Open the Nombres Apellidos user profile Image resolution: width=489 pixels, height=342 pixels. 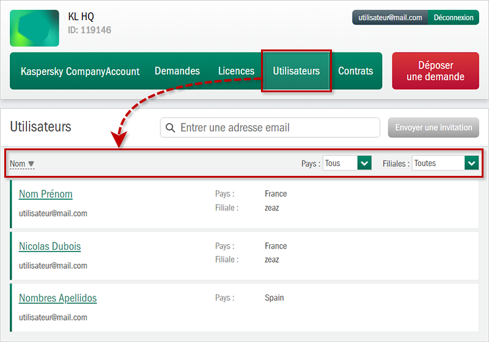(x=57, y=298)
